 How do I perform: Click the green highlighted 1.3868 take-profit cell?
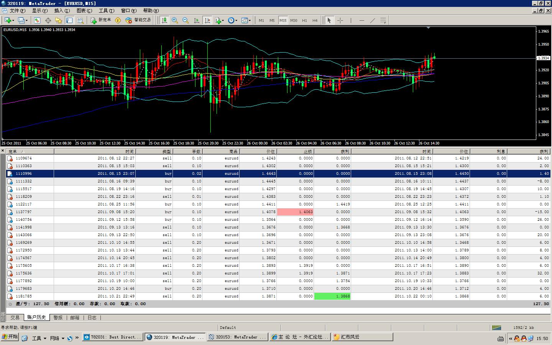[x=332, y=296]
